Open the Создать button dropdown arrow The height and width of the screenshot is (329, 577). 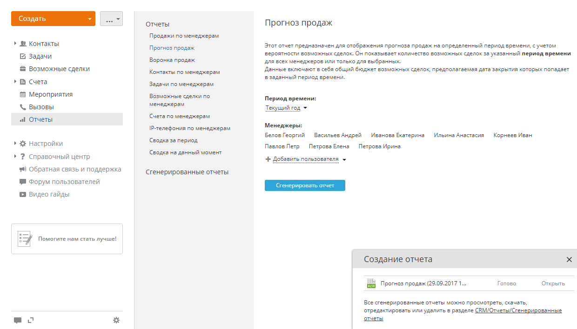click(x=89, y=19)
